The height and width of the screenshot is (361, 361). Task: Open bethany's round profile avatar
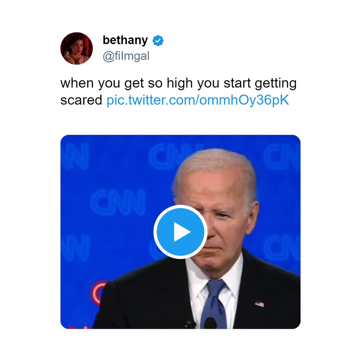tap(77, 48)
